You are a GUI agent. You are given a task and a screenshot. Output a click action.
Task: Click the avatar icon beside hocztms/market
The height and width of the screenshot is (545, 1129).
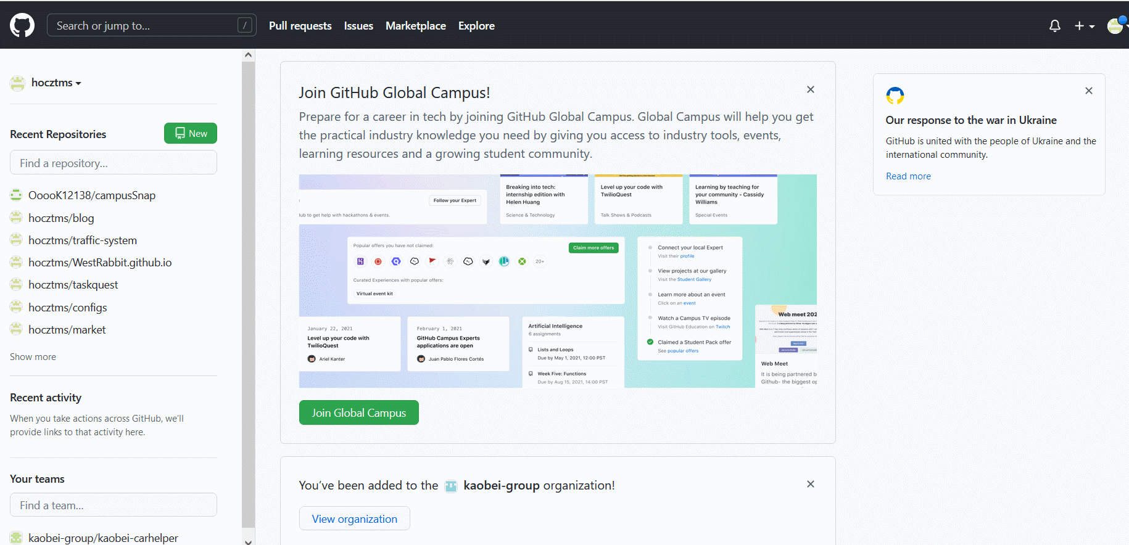tap(16, 329)
